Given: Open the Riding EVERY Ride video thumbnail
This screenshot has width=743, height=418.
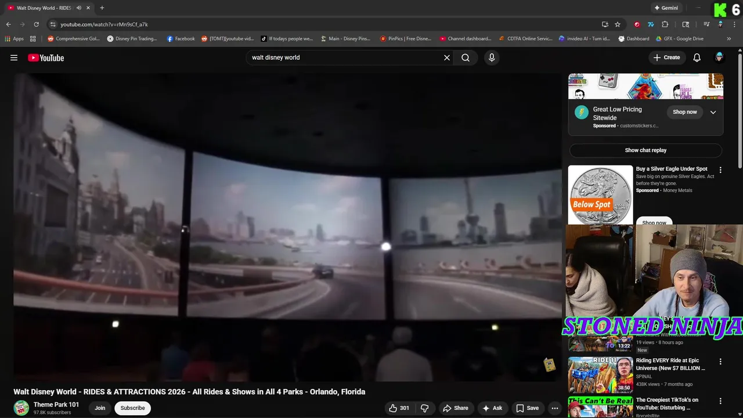Looking at the screenshot, I should point(600,375).
